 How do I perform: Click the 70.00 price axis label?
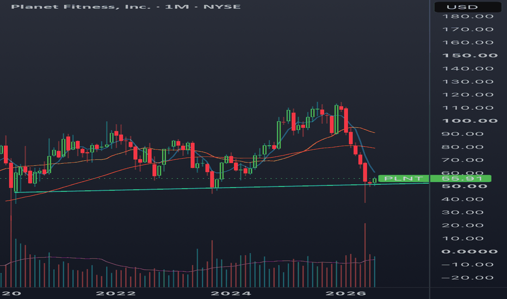click(462, 160)
